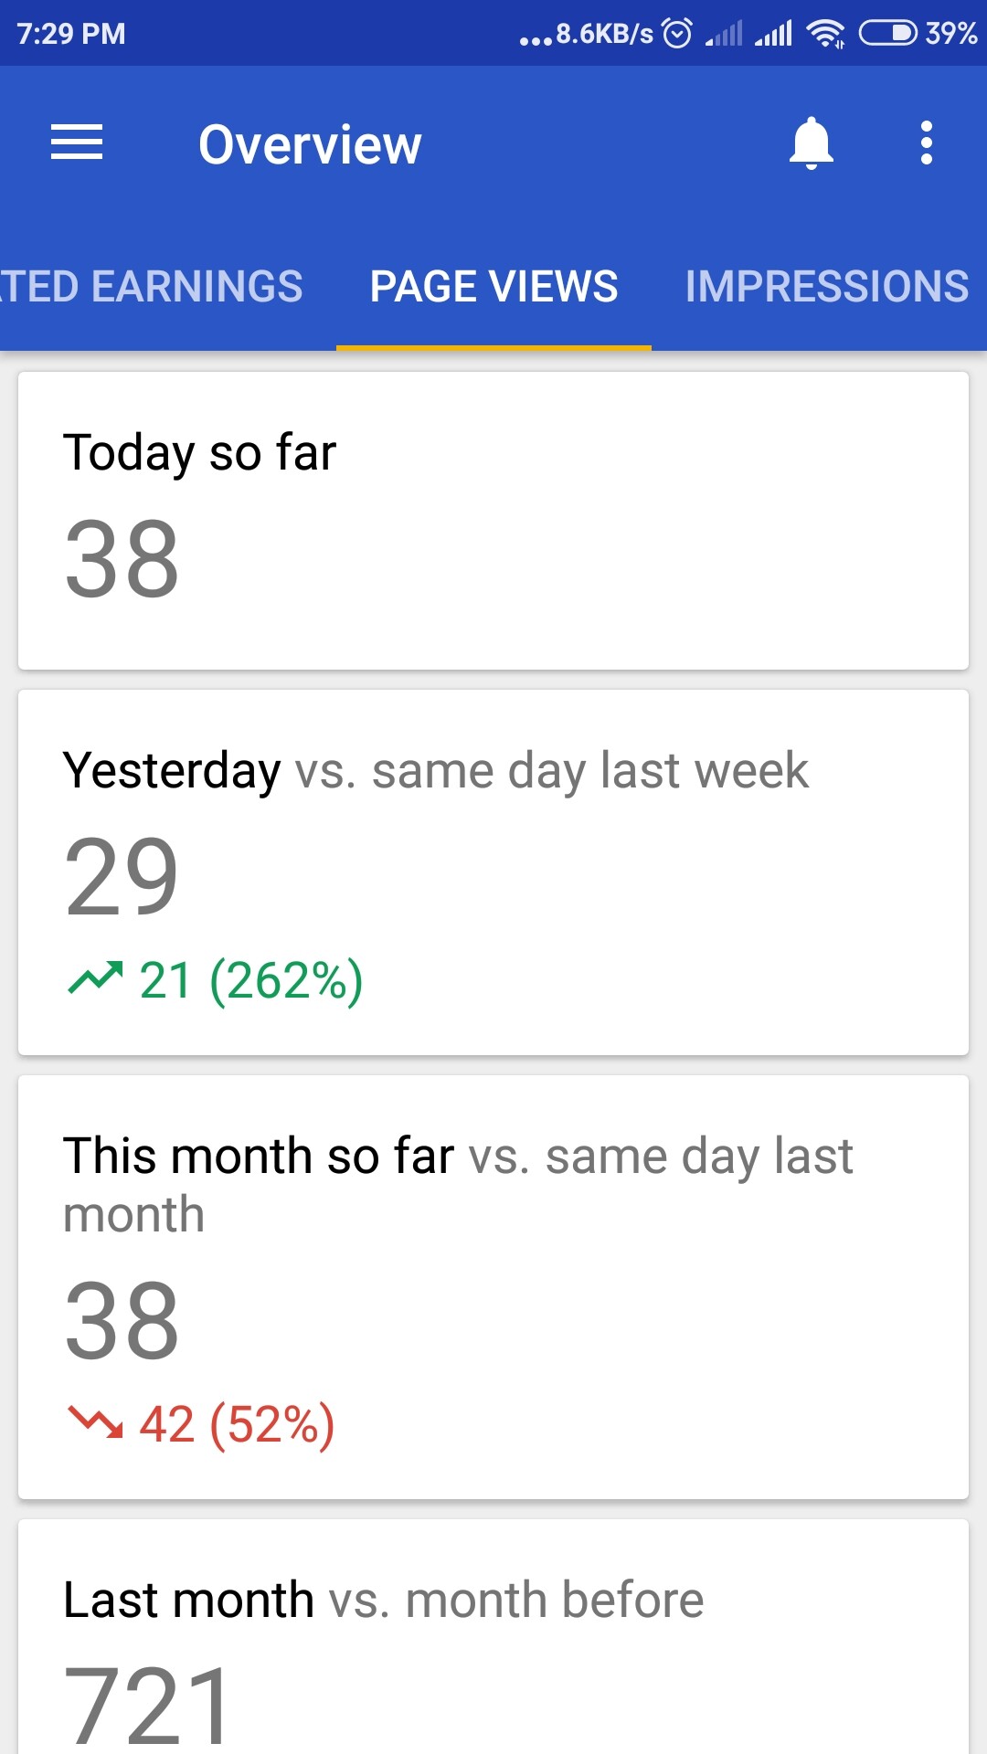Tap the 7:29 PM status clock
Image resolution: width=987 pixels, height=1754 pixels.
coord(71,34)
